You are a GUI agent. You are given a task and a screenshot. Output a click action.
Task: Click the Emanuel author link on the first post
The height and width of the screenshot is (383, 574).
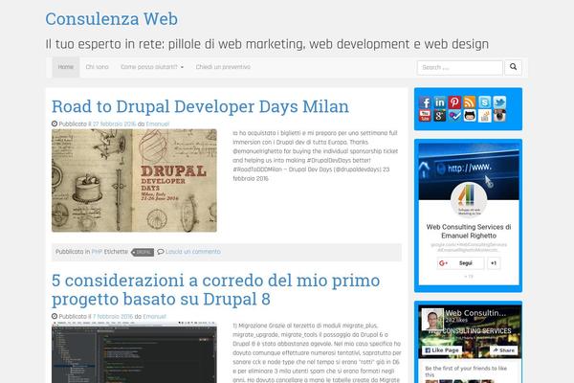pyautogui.click(x=158, y=124)
